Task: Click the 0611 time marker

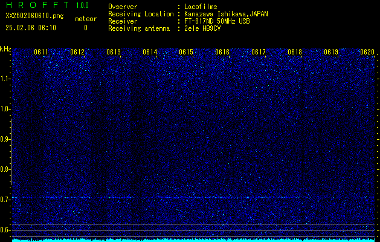Action: coord(41,52)
